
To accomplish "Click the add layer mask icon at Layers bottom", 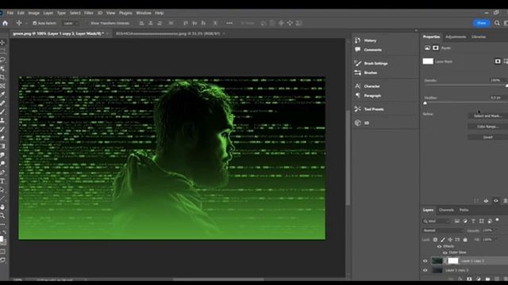I will (469, 279).
